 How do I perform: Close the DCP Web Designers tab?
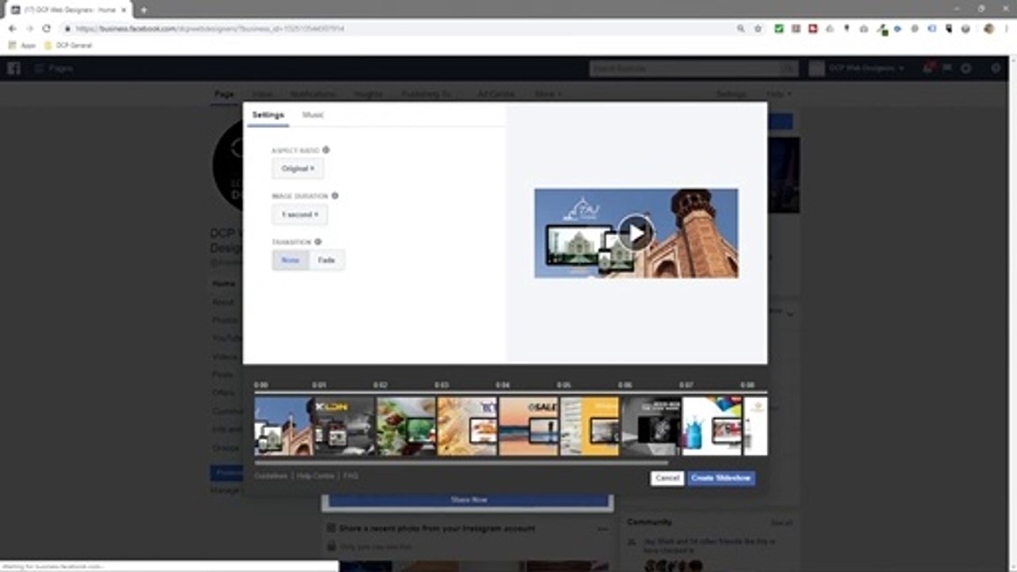(x=124, y=10)
